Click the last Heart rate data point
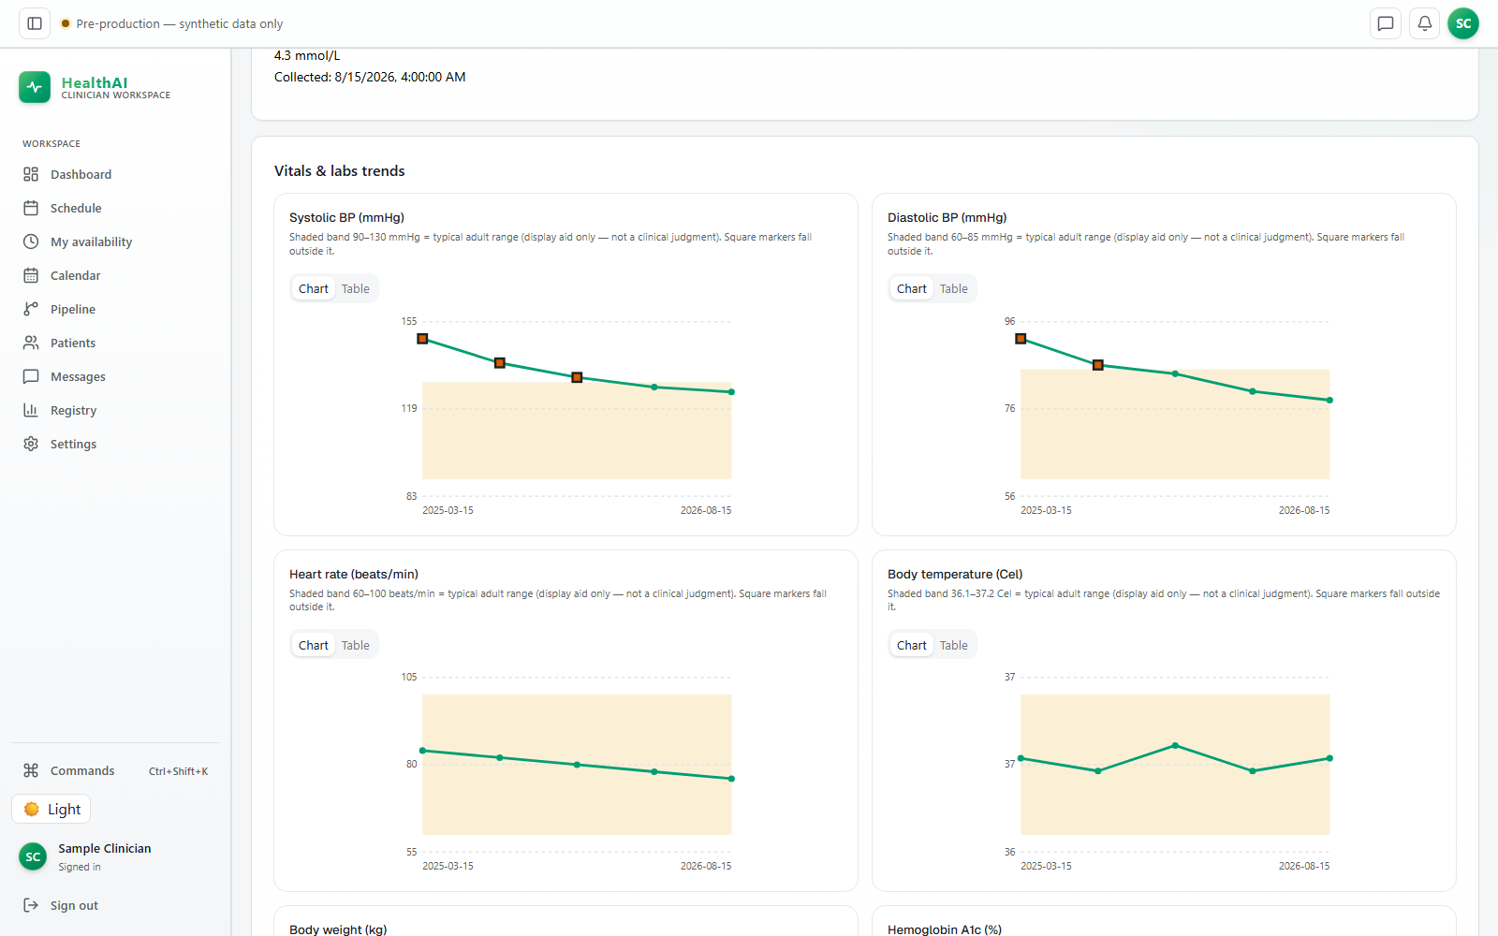 (731, 779)
